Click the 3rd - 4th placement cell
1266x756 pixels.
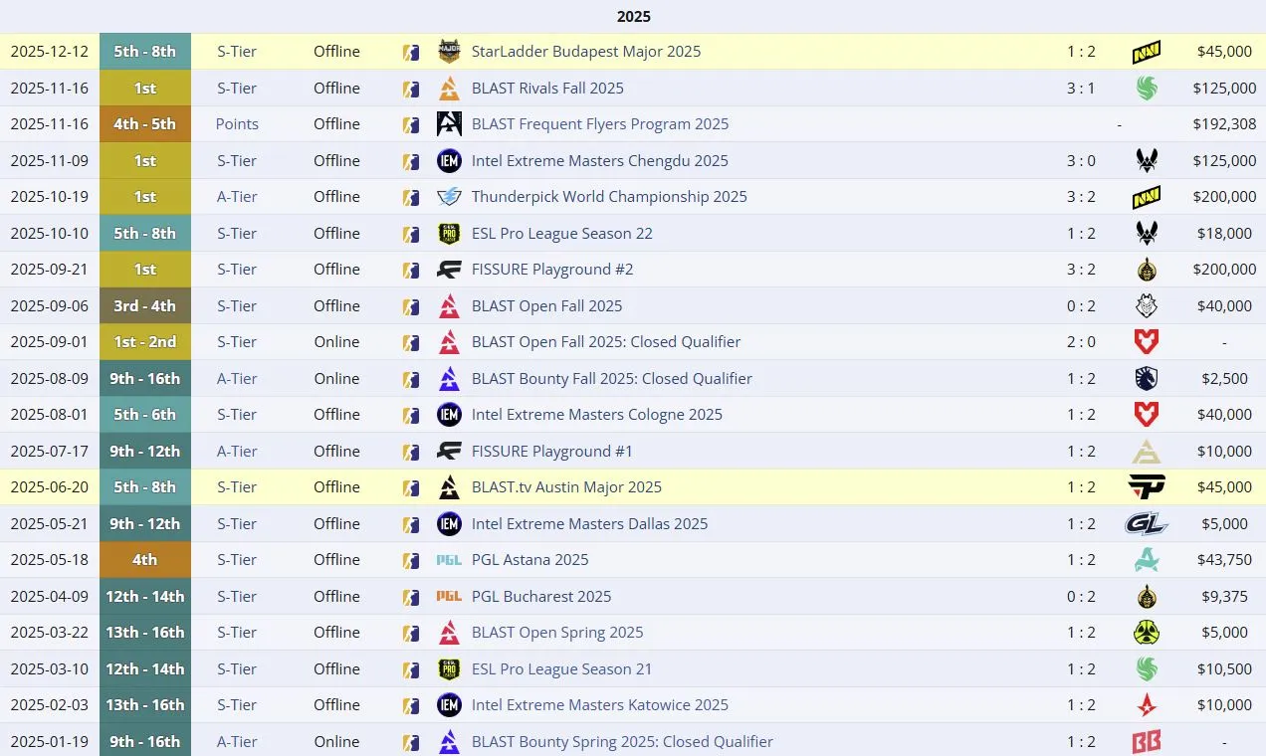pos(145,305)
